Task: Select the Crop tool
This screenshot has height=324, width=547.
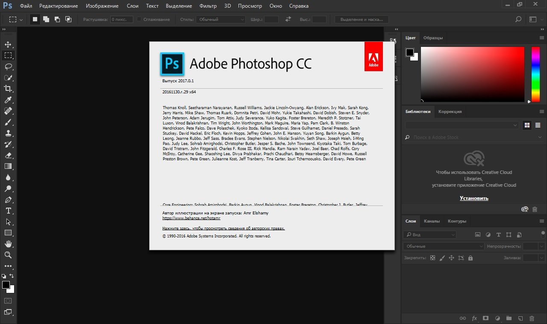Action: click(8, 89)
